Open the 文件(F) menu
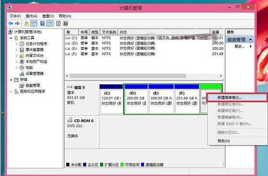This screenshot has width=268, height=176. coord(15,16)
